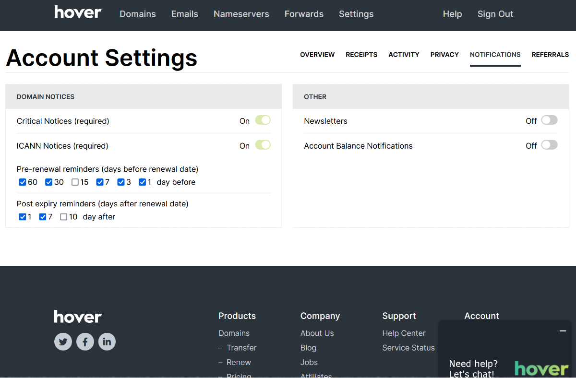Turn on Account Balance Notifications
Screen dimensions: 576x378
[x=549, y=145]
